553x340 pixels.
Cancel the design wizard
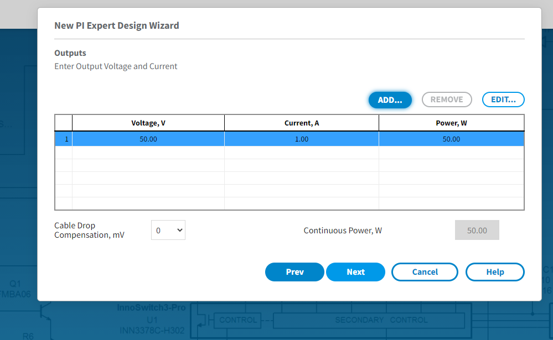[425, 272]
